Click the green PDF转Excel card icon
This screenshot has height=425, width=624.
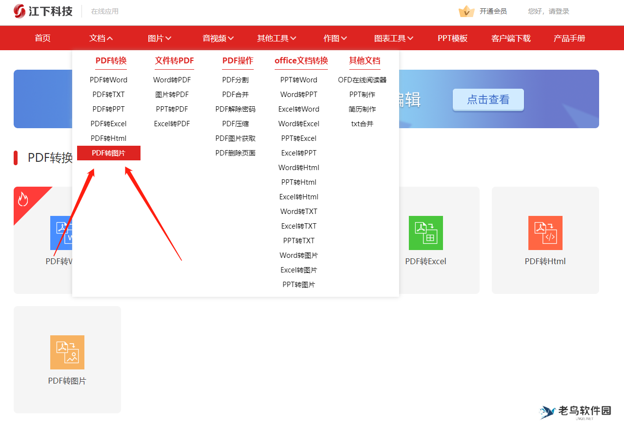(426, 233)
